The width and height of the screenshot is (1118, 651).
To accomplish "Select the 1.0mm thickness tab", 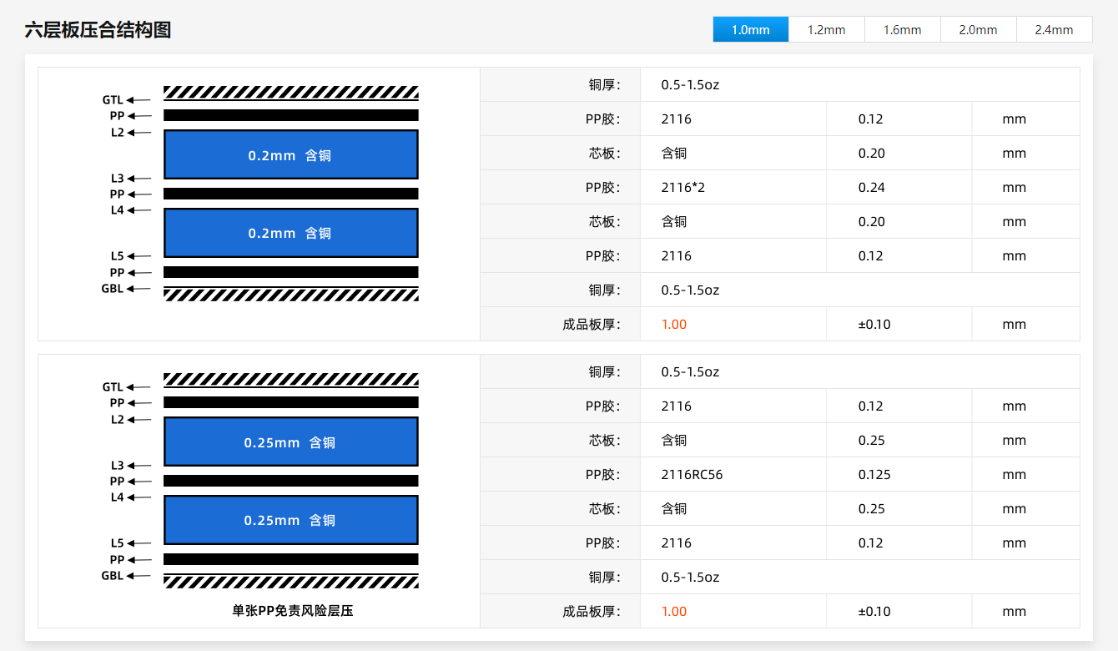I will point(750,29).
